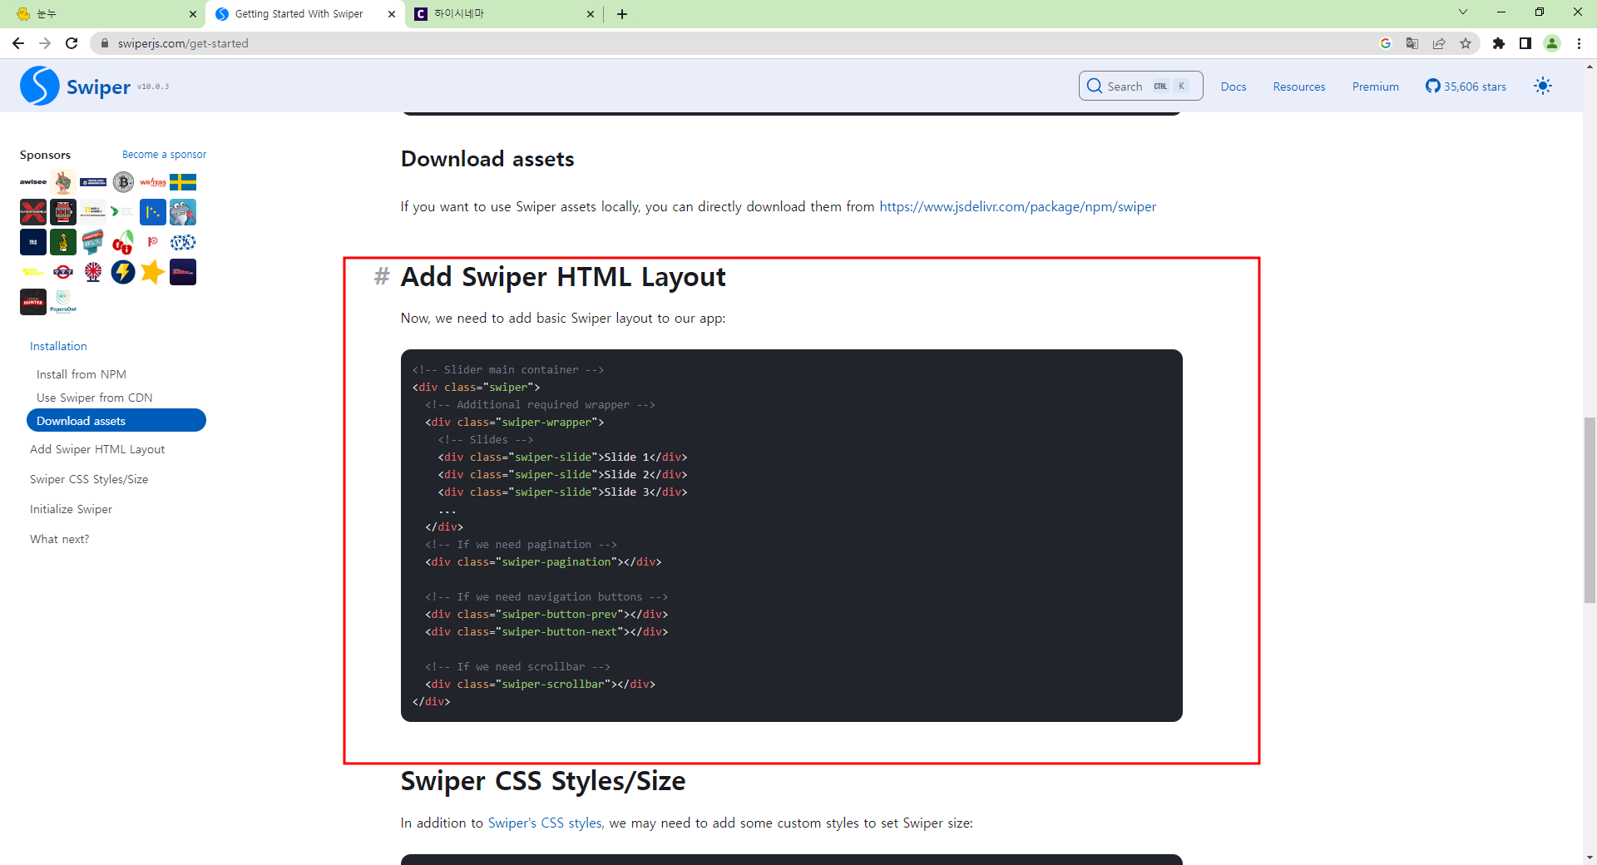
Task: Go to Add Swiper HTML Layout sidebar link
Action: 97,449
